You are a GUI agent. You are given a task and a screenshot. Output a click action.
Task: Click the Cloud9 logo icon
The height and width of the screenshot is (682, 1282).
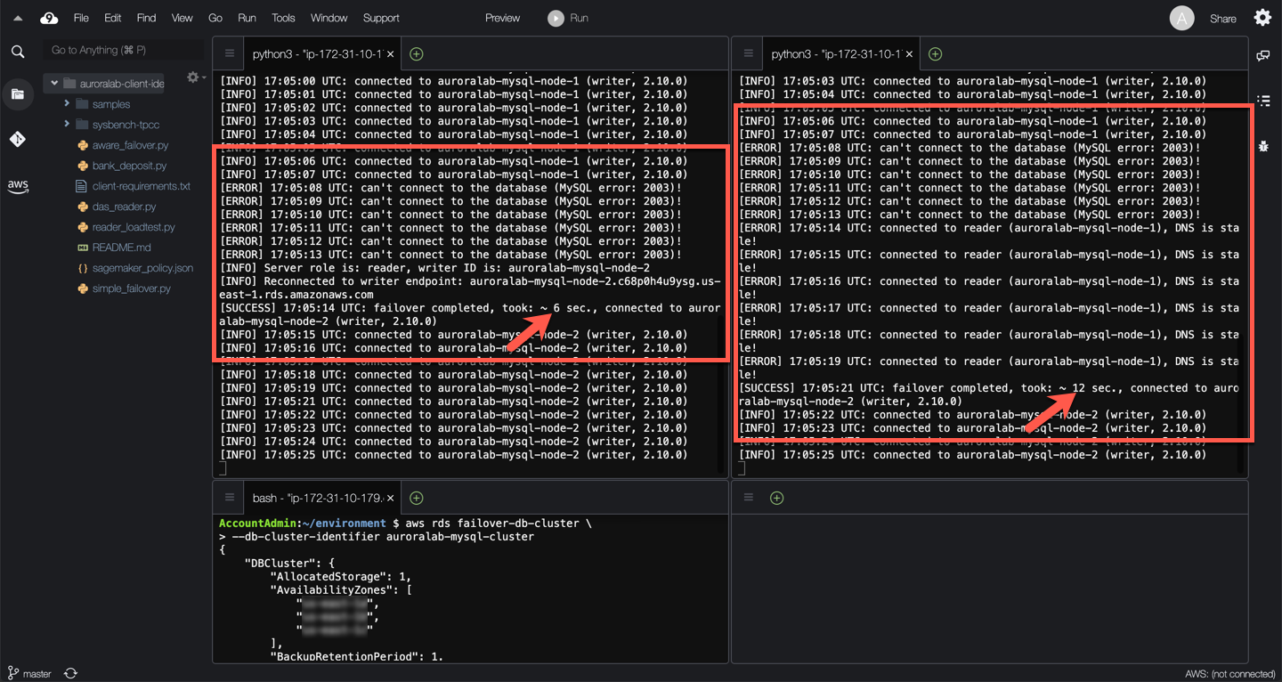[49, 18]
